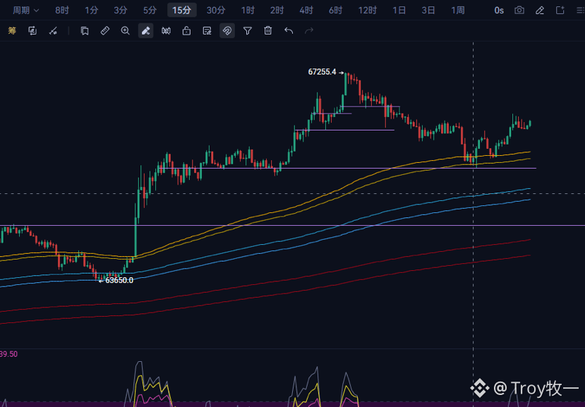Switch to 3分 timeframe
585x407 pixels.
120,10
